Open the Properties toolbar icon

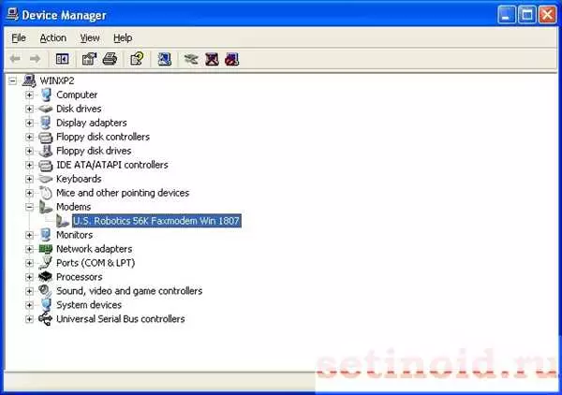tap(89, 59)
